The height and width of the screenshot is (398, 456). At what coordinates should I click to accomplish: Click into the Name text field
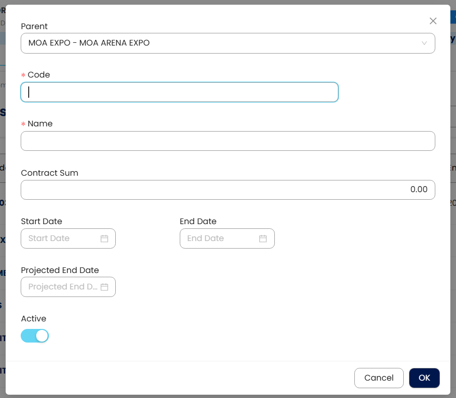point(228,141)
